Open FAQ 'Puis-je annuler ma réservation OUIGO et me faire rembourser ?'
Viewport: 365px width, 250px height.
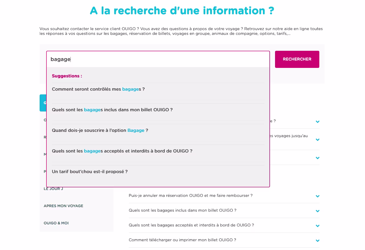pyautogui.click(x=190, y=195)
